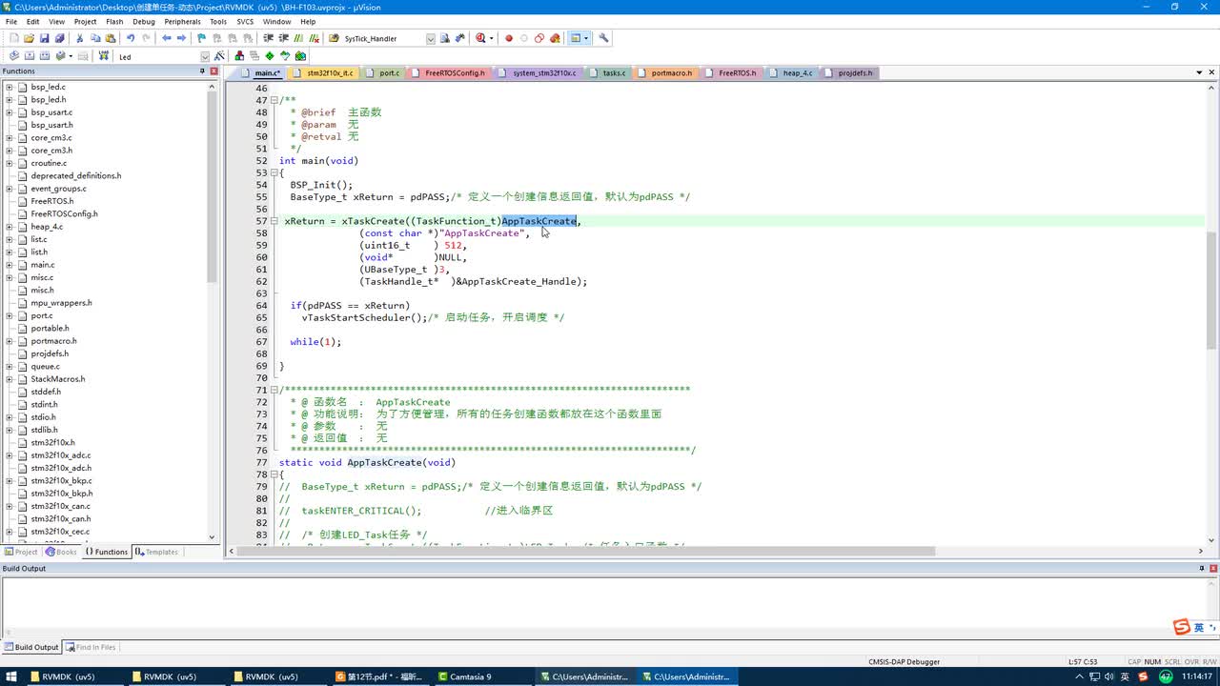1220x686 pixels.
Task: Click the Uncomment selection icon
Action: 315,38
